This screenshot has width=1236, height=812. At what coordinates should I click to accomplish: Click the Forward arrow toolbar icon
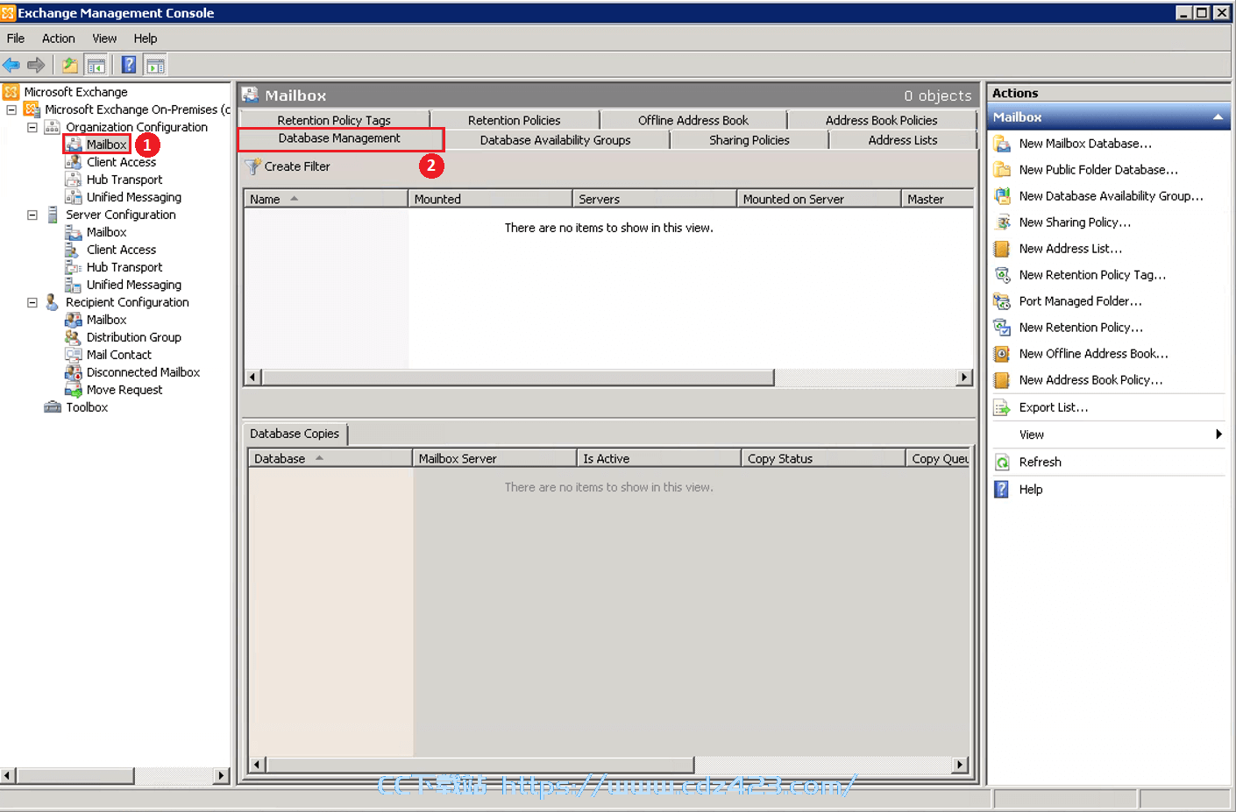36,65
